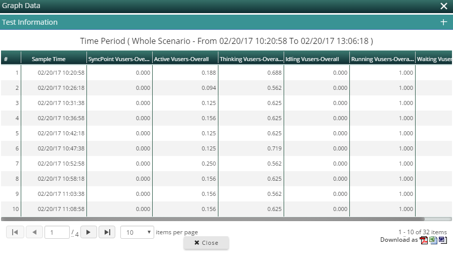Download the data as Word document

pos(443,240)
